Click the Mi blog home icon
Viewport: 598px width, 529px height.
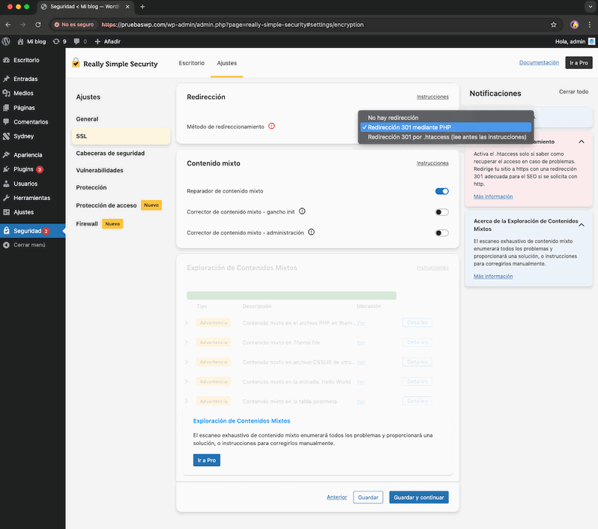(20, 41)
